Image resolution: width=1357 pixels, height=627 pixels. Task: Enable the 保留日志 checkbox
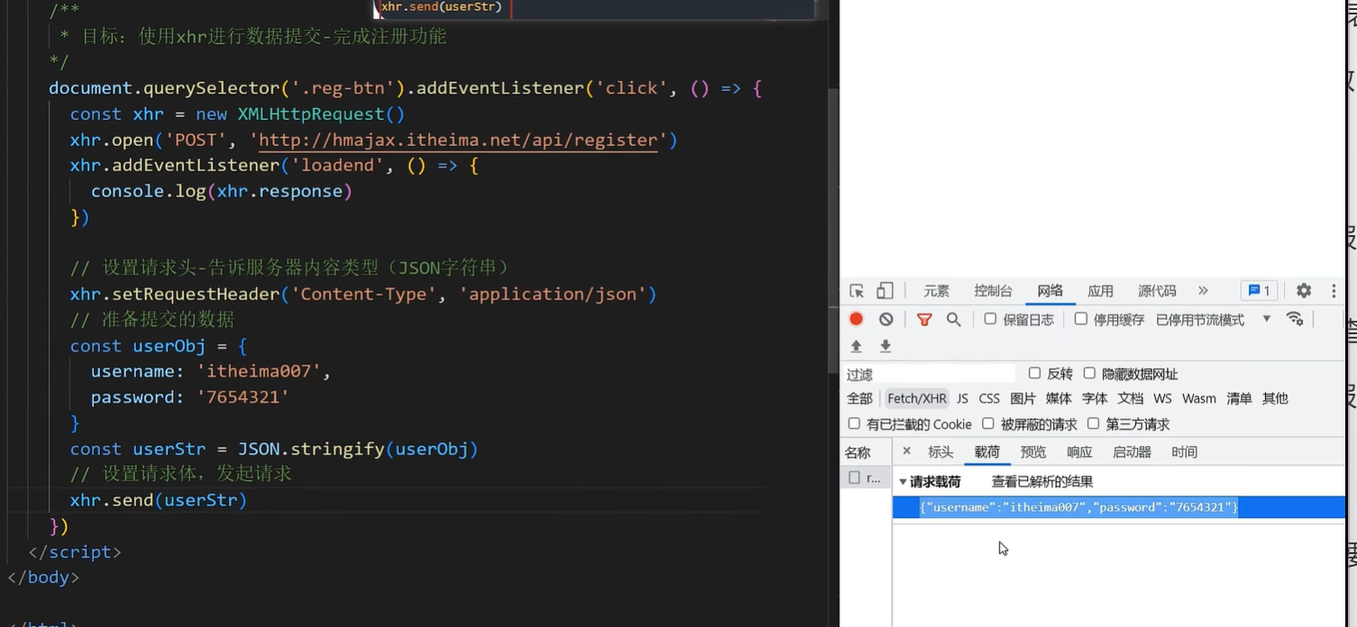[x=990, y=319]
